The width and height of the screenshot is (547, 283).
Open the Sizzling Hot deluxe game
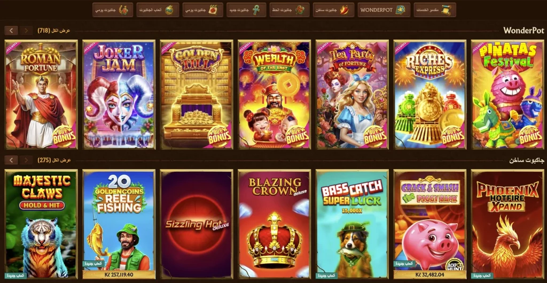tap(197, 224)
